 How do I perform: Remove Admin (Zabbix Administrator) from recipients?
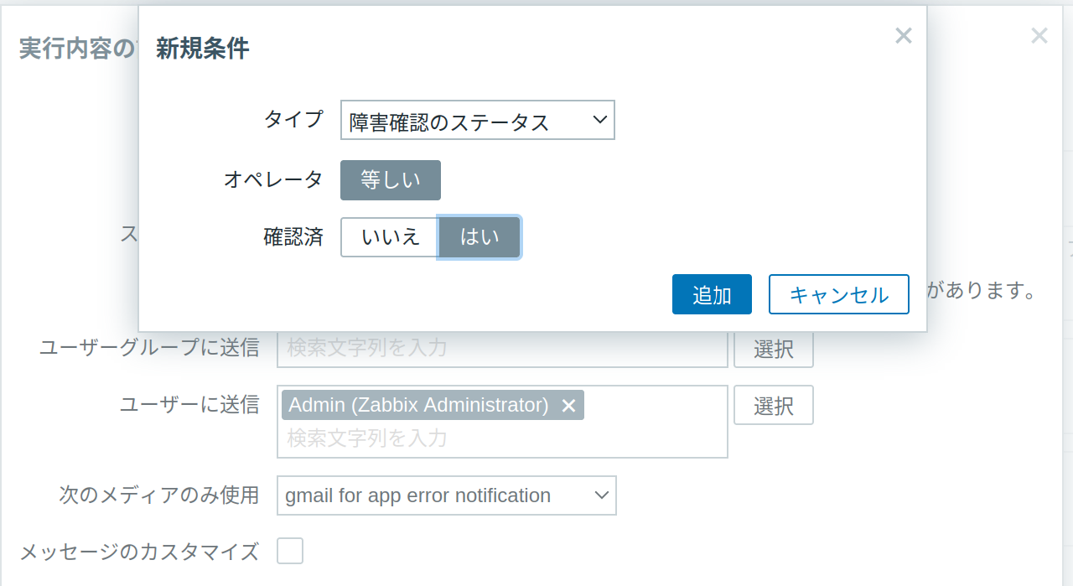click(x=569, y=405)
